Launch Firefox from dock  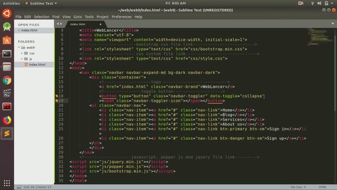click(7, 120)
